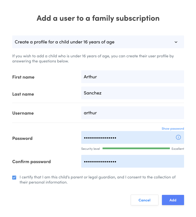Screen dimensions: 196x217
Task: Click the green security level bar
Action: tap(136, 148)
